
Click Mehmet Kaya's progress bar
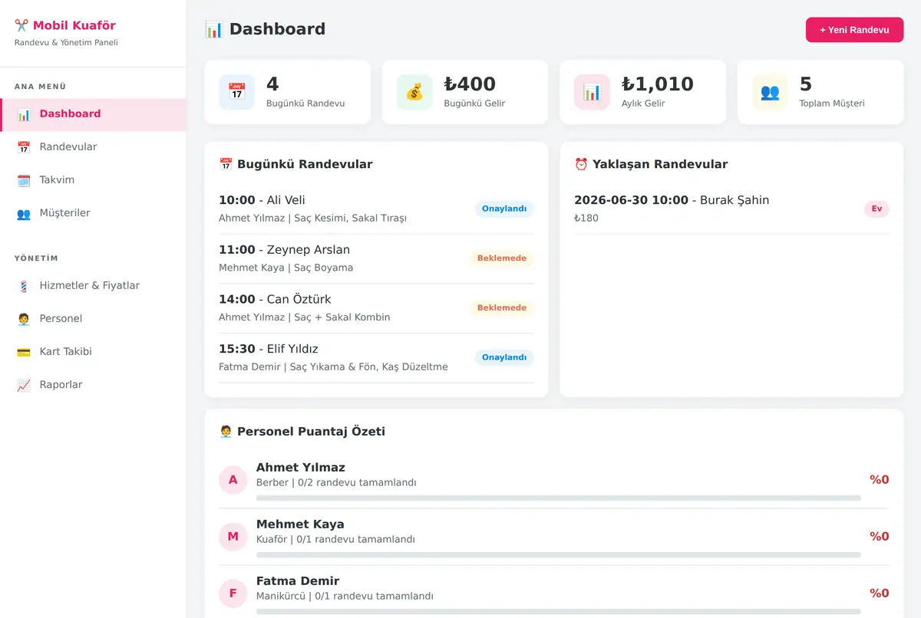[558, 554]
